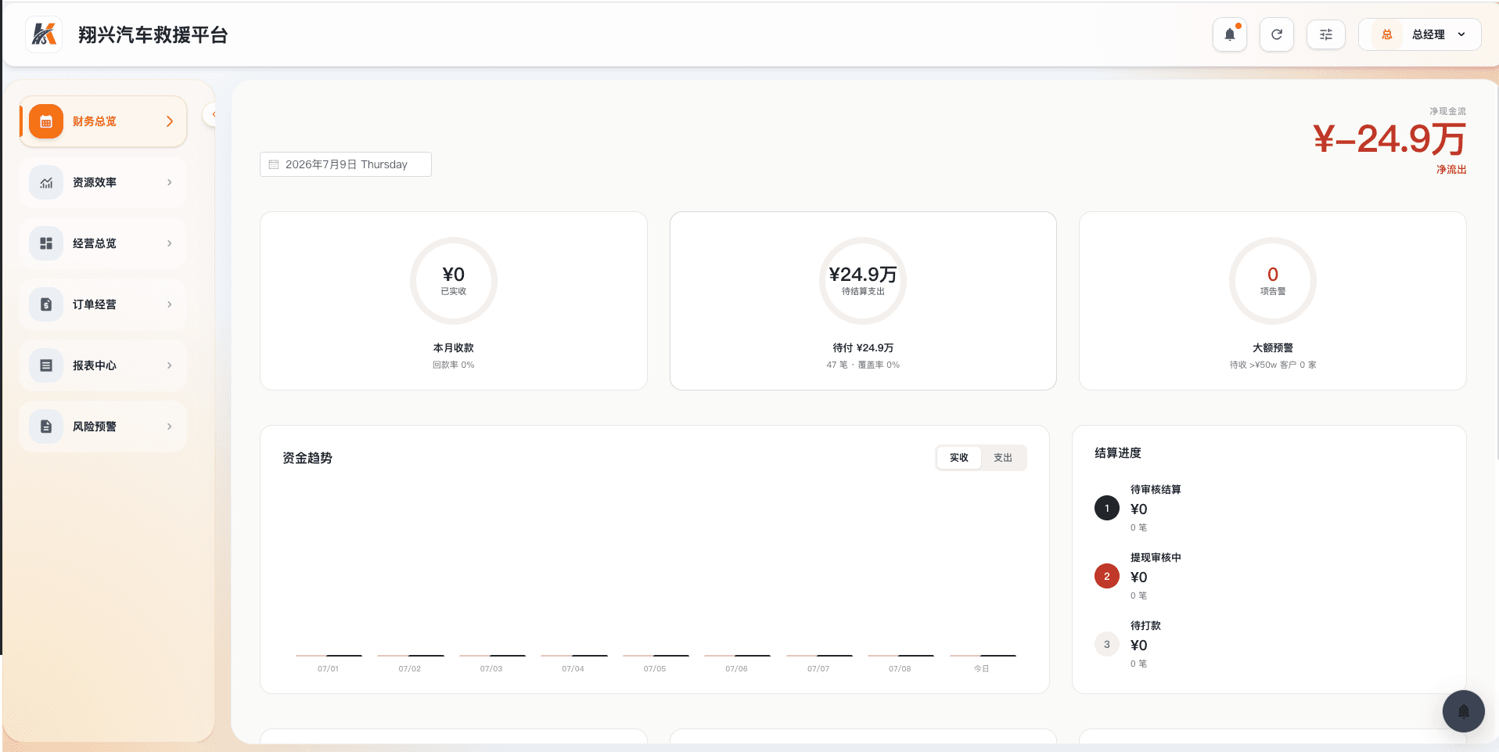Open the notifications bell in header
Image resolution: width=1499 pixels, height=752 pixels.
click(1229, 34)
